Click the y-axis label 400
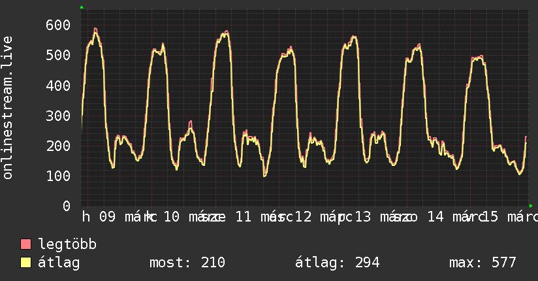This screenshot has height=281, width=538. click(x=58, y=85)
